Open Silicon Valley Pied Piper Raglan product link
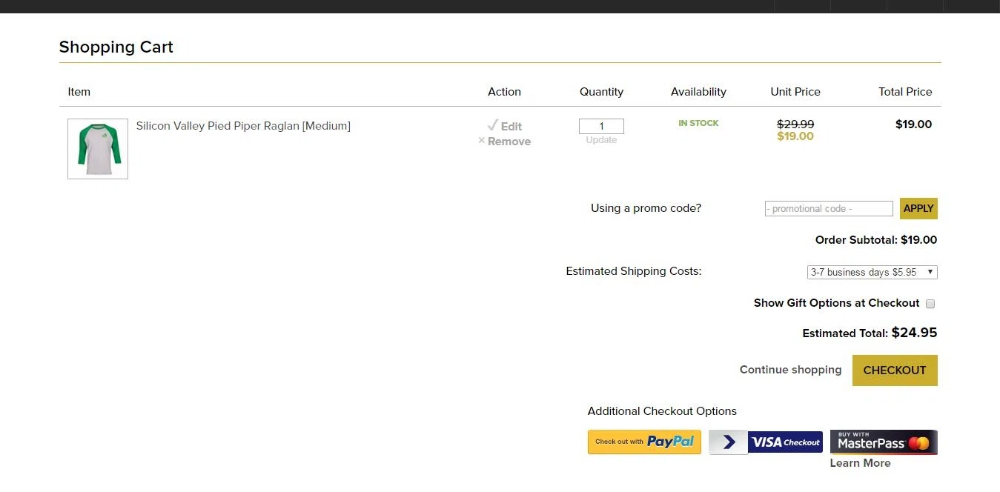 click(243, 126)
